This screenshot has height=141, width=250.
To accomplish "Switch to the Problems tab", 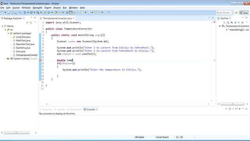I will tap(46, 110).
